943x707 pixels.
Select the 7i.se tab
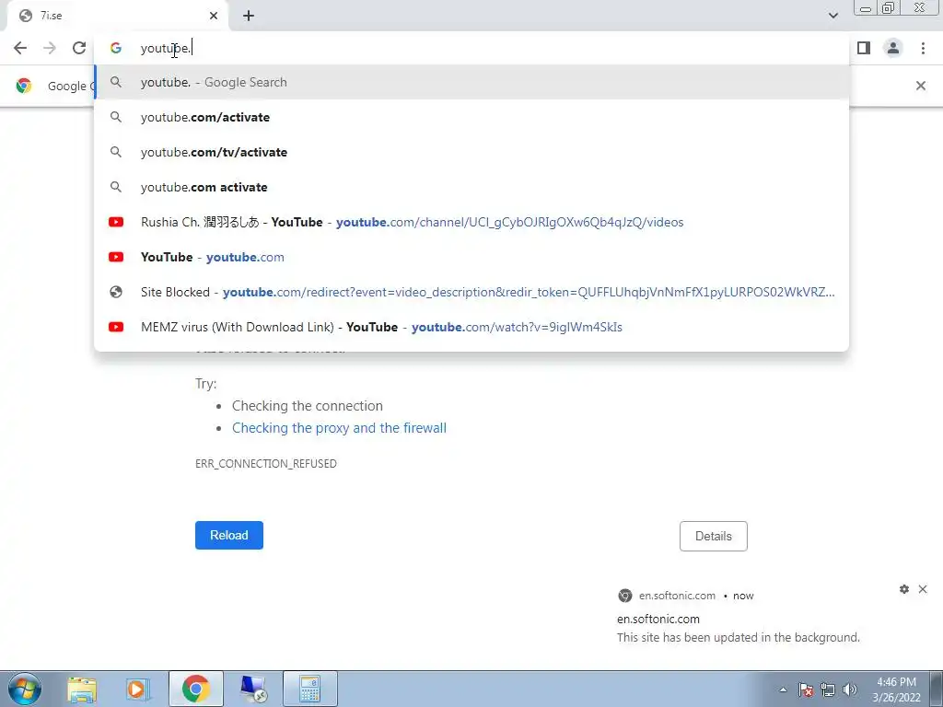[x=117, y=16]
